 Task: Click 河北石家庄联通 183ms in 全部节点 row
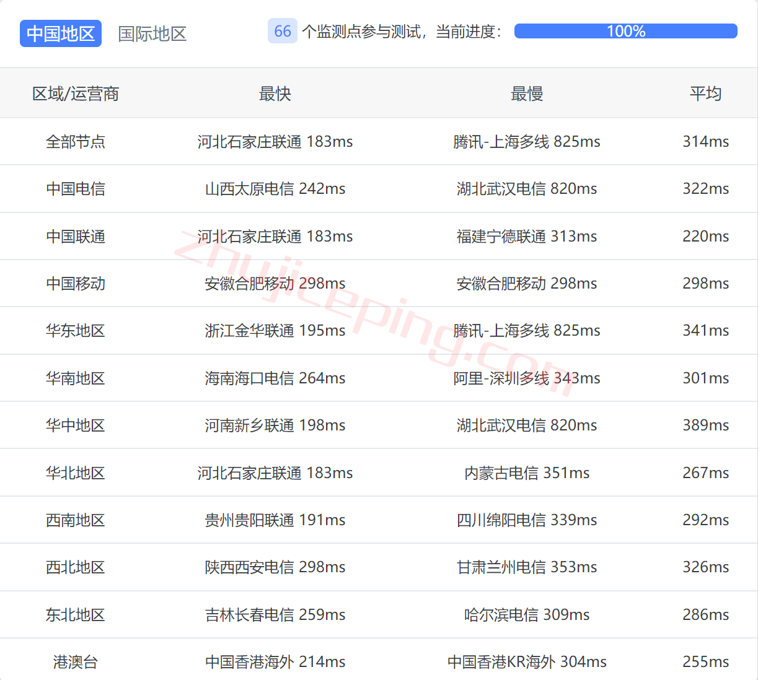tap(275, 141)
